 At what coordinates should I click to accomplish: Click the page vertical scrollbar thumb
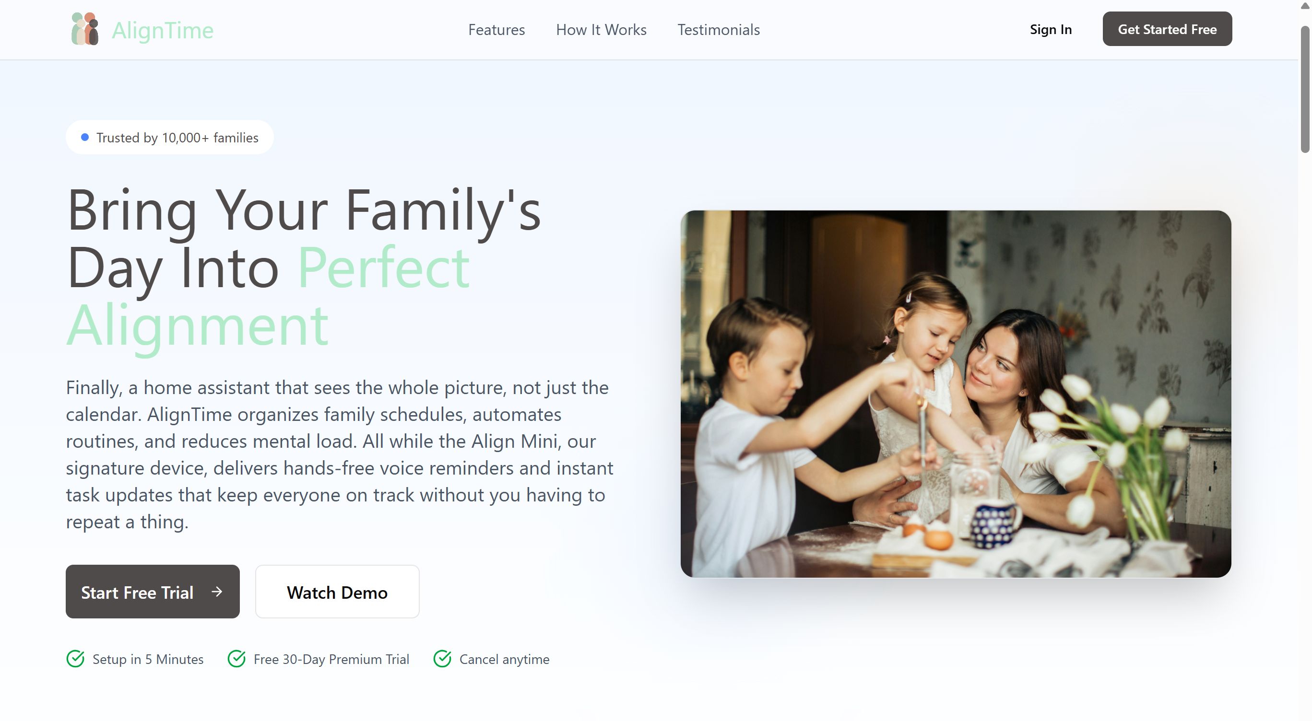click(x=1305, y=89)
